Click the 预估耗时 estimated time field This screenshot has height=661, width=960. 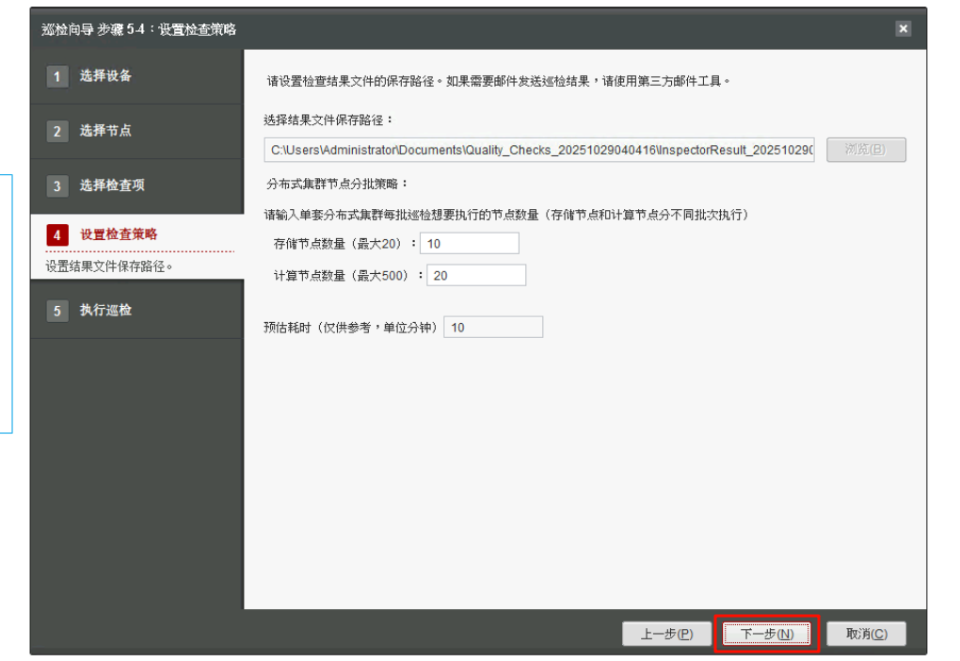492,328
